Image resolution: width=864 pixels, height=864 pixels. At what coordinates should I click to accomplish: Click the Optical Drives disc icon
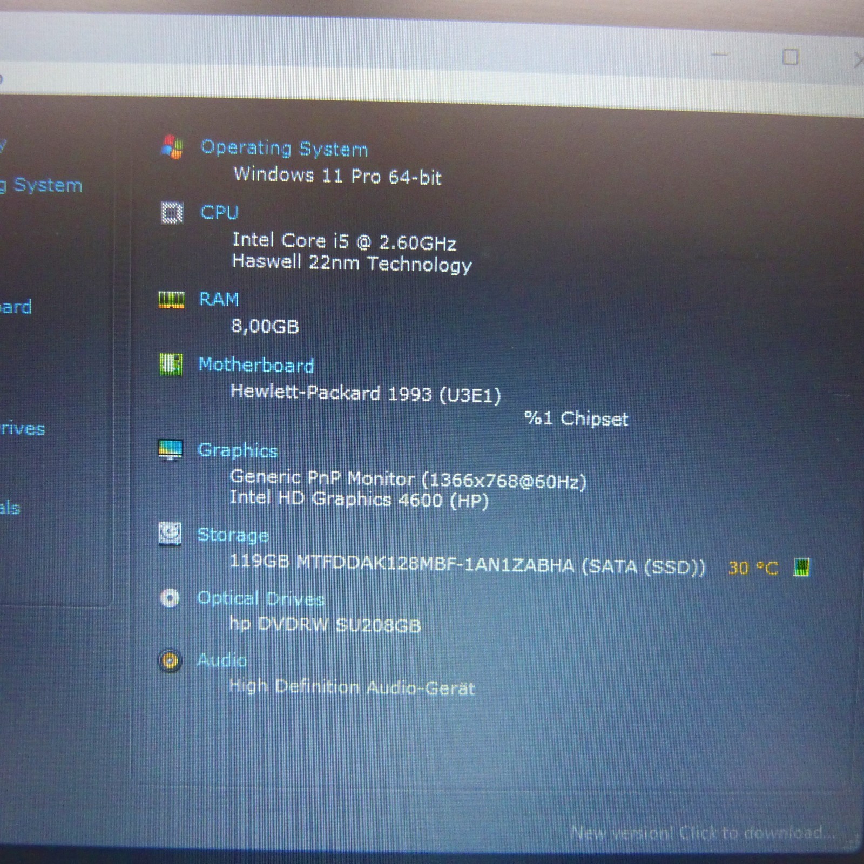pos(170,598)
